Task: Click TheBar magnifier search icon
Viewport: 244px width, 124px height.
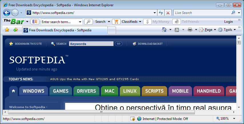Action: (89, 22)
